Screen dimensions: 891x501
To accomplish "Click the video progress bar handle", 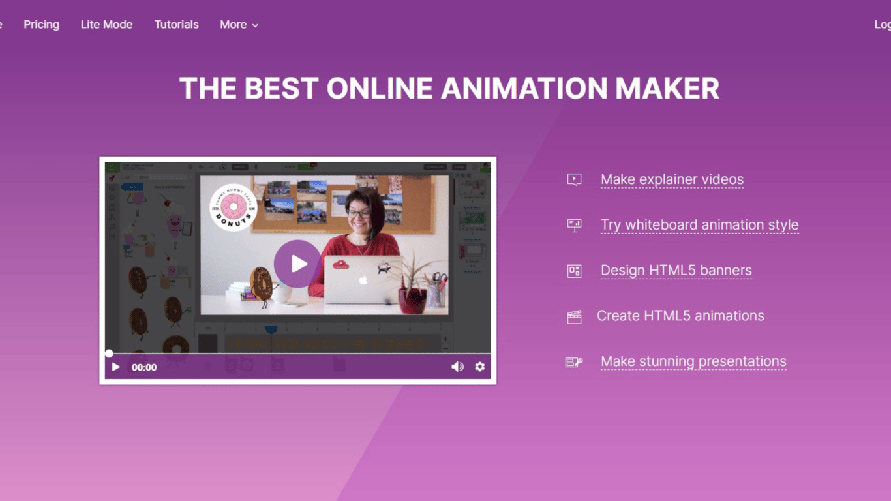I will [x=109, y=354].
